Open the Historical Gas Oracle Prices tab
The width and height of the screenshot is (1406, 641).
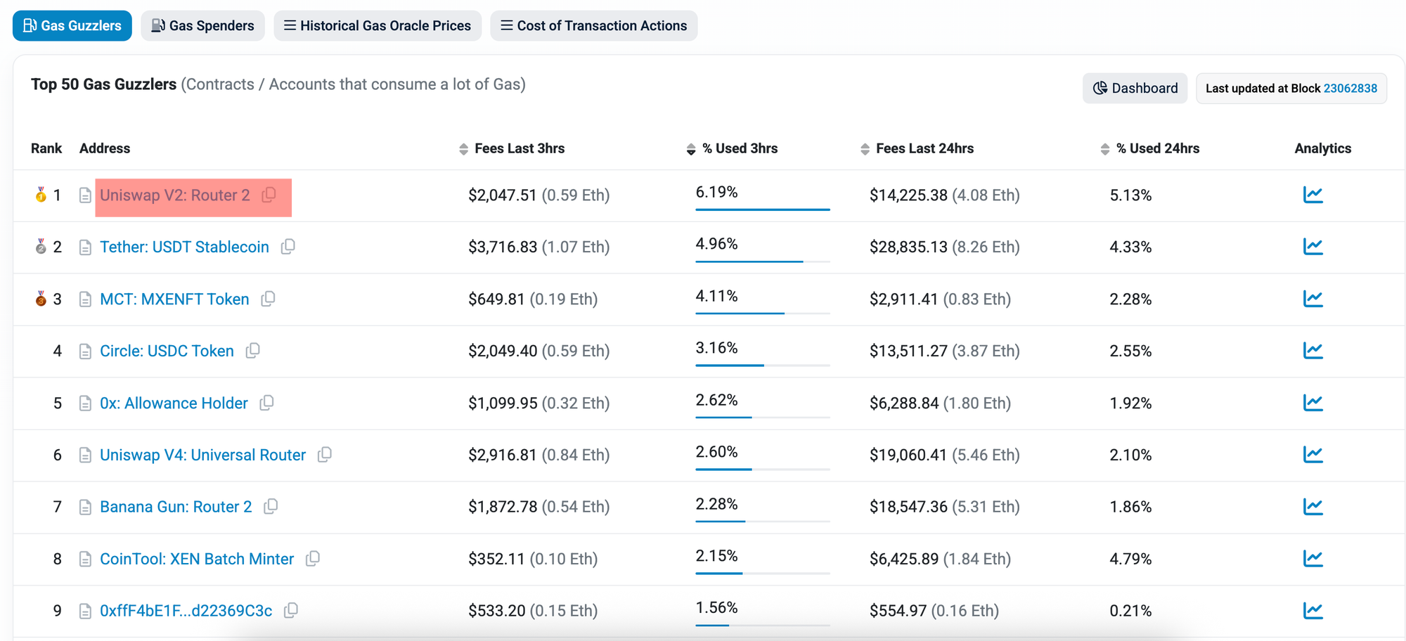click(378, 26)
